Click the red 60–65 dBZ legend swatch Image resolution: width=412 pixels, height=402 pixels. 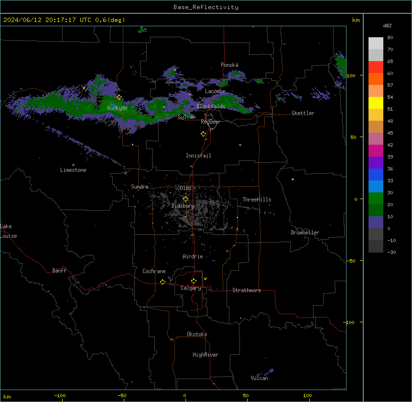(x=376, y=67)
